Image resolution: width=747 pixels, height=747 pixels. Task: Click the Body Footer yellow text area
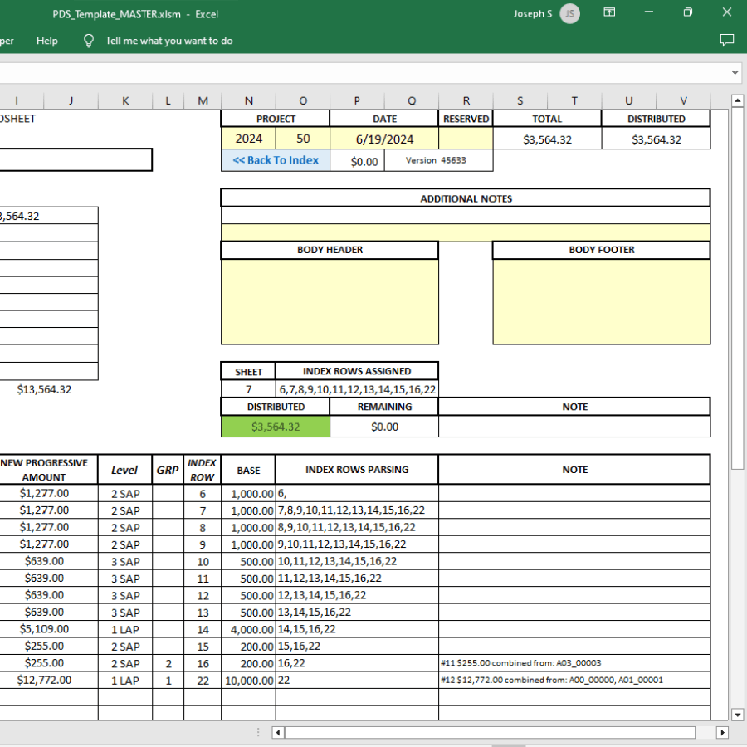(x=601, y=301)
